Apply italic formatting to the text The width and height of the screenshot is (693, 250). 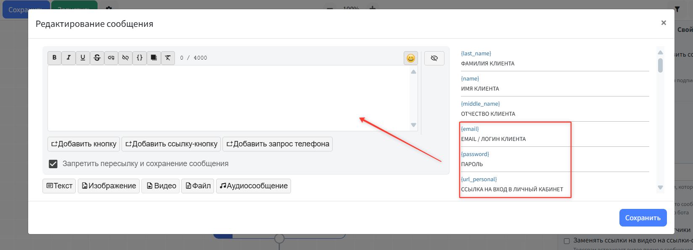(x=69, y=58)
